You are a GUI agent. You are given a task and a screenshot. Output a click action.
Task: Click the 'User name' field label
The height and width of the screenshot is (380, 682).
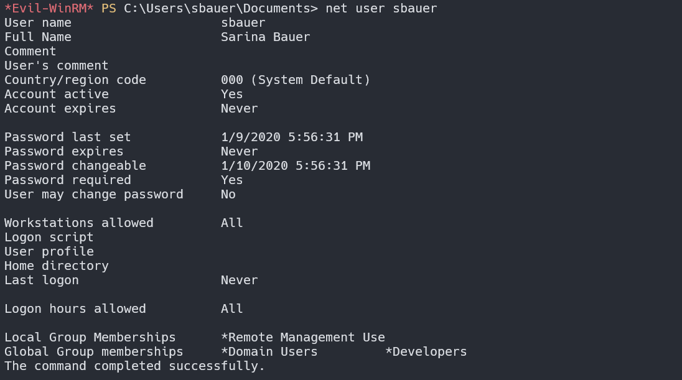pos(38,23)
